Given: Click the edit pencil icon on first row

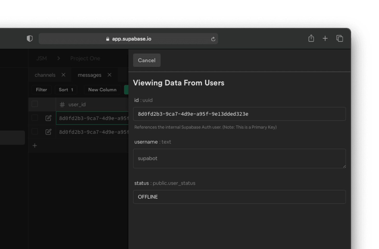Looking at the screenshot, I should pos(48,118).
